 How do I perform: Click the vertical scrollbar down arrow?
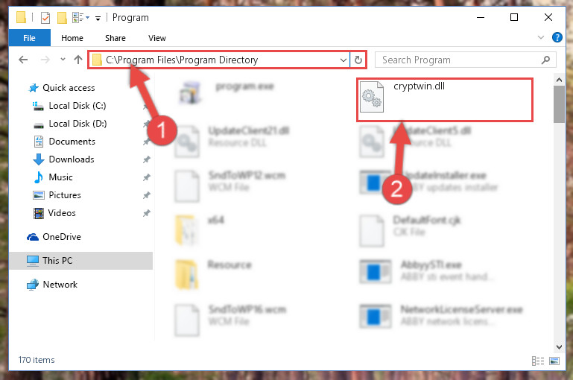point(559,346)
